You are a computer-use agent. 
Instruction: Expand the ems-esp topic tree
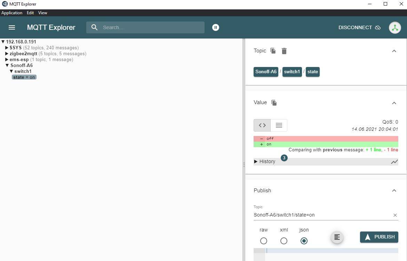point(7,60)
